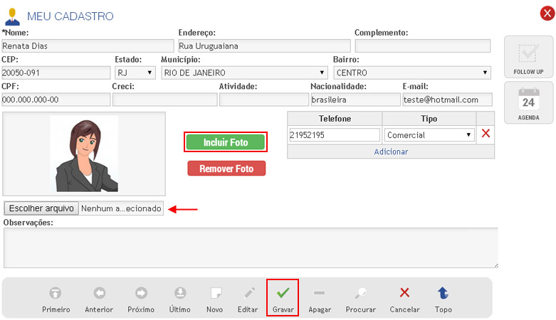Navigate to Próximo record

tap(141, 292)
